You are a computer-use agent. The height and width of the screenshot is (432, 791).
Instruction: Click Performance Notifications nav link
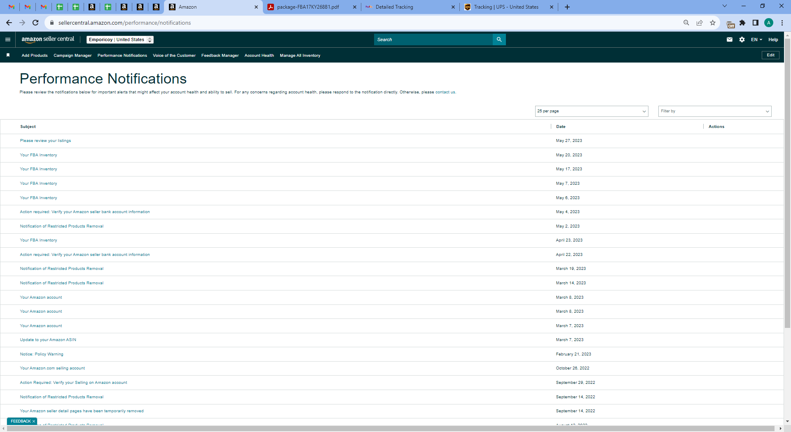pos(122,56)
